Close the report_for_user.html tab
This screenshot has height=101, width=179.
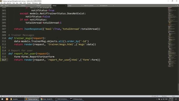(97, 6)
